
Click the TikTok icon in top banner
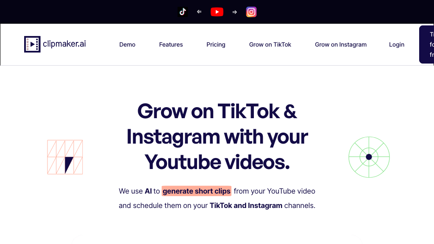point(183,12)
